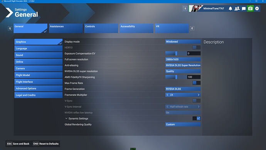Open the friends list icon
The image size is (266, 150).
(237, 9)
